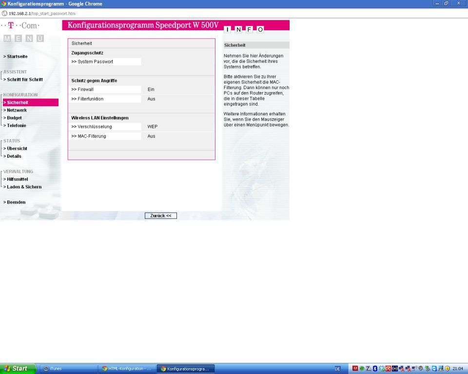Viewport: 468px width, 374px height.
Task: Open Telefonie settings
Action: pyautogui.click(x=15, y=126)
